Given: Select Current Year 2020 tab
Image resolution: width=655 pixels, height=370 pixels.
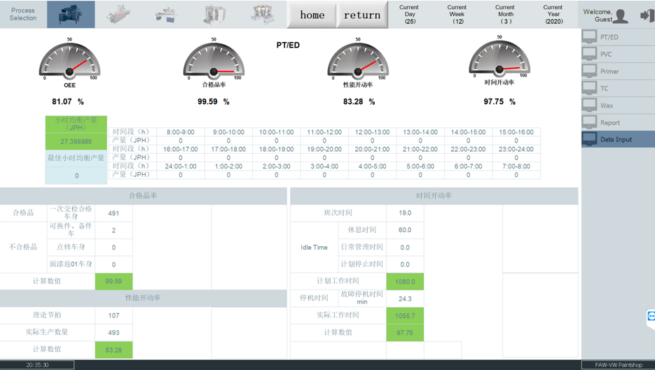Looking at the screenshot, I should pyautogui.click(x=553, y=15).
